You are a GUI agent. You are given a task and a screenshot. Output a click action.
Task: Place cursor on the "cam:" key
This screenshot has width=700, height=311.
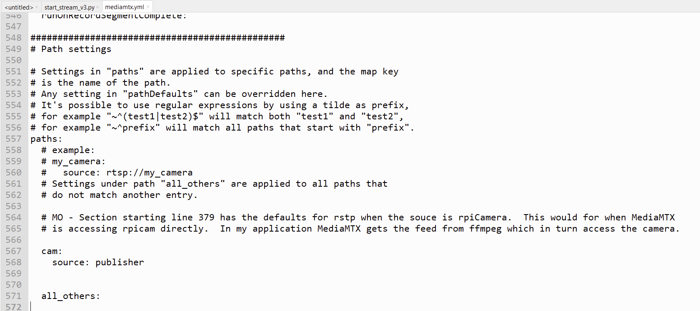pos(52,251)
